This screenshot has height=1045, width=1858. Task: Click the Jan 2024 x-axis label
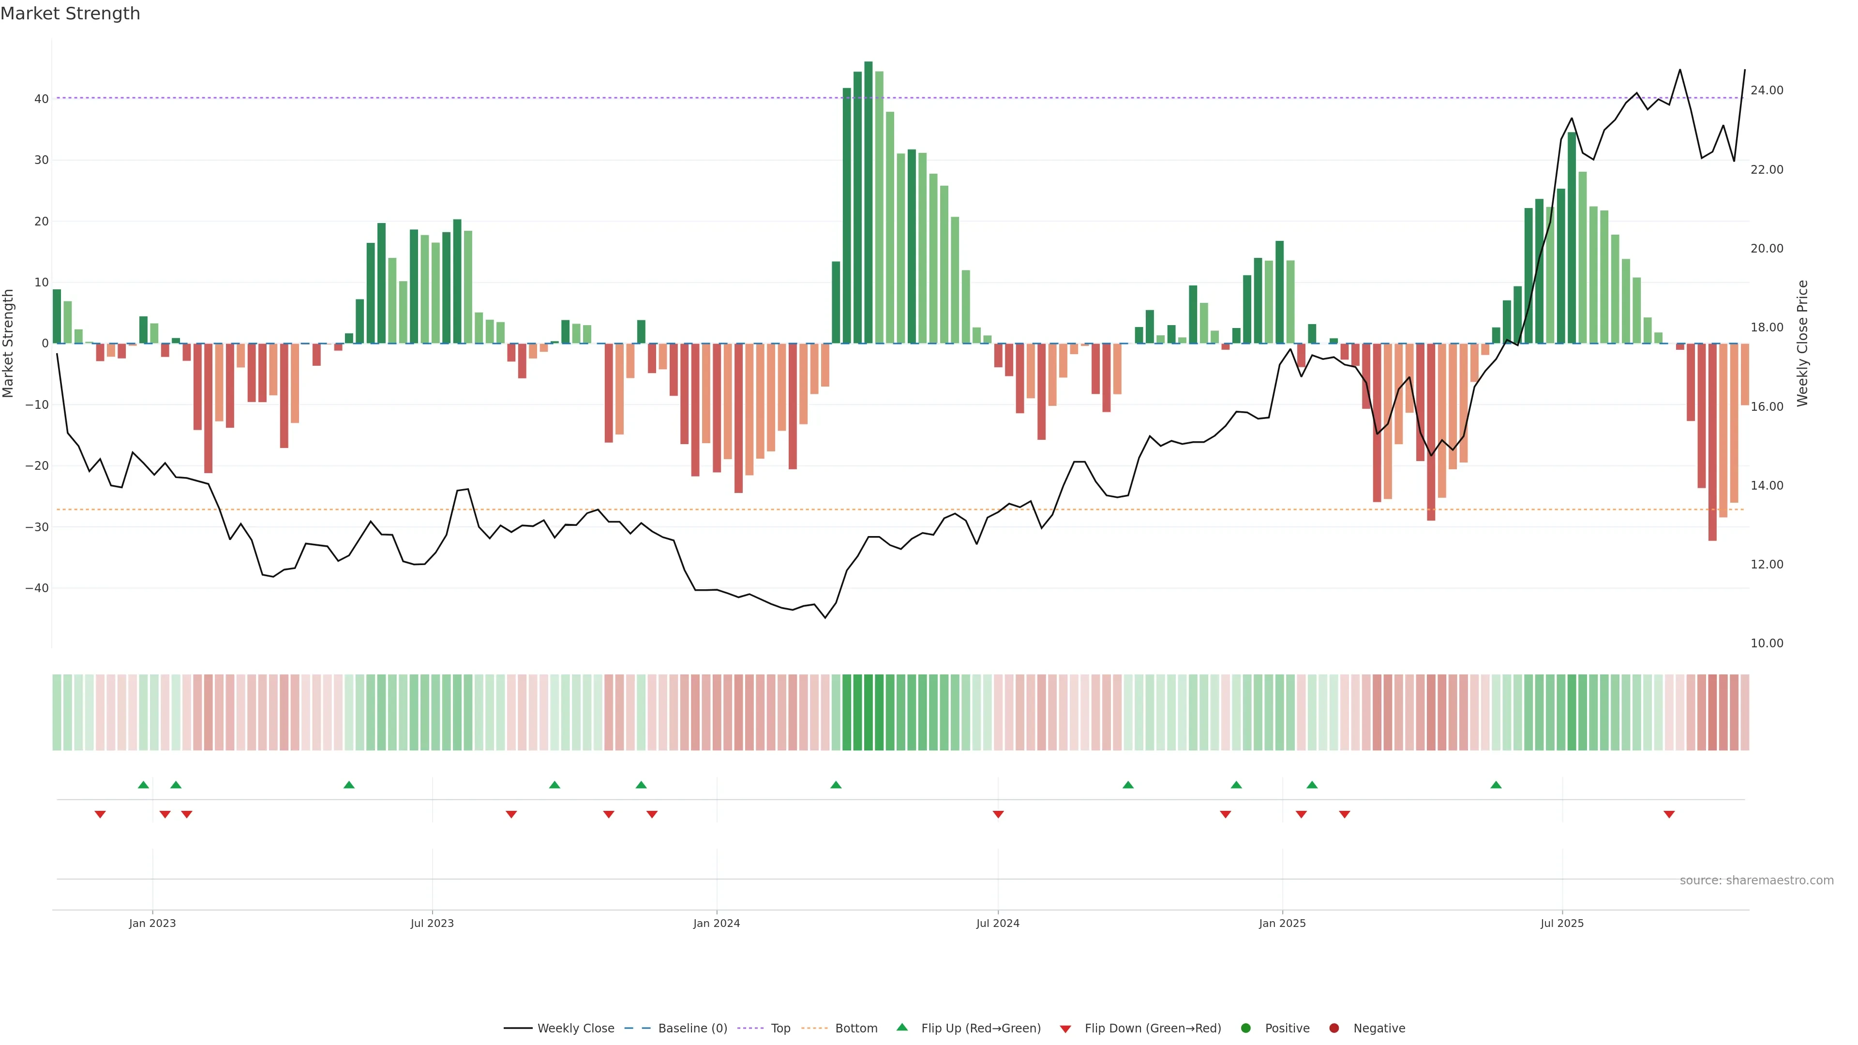point(716,923)
